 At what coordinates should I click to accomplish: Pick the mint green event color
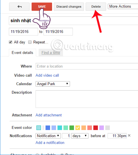[66, 128]
